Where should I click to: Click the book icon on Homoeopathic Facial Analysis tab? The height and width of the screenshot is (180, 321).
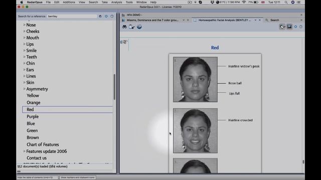(x=195, y=20)
